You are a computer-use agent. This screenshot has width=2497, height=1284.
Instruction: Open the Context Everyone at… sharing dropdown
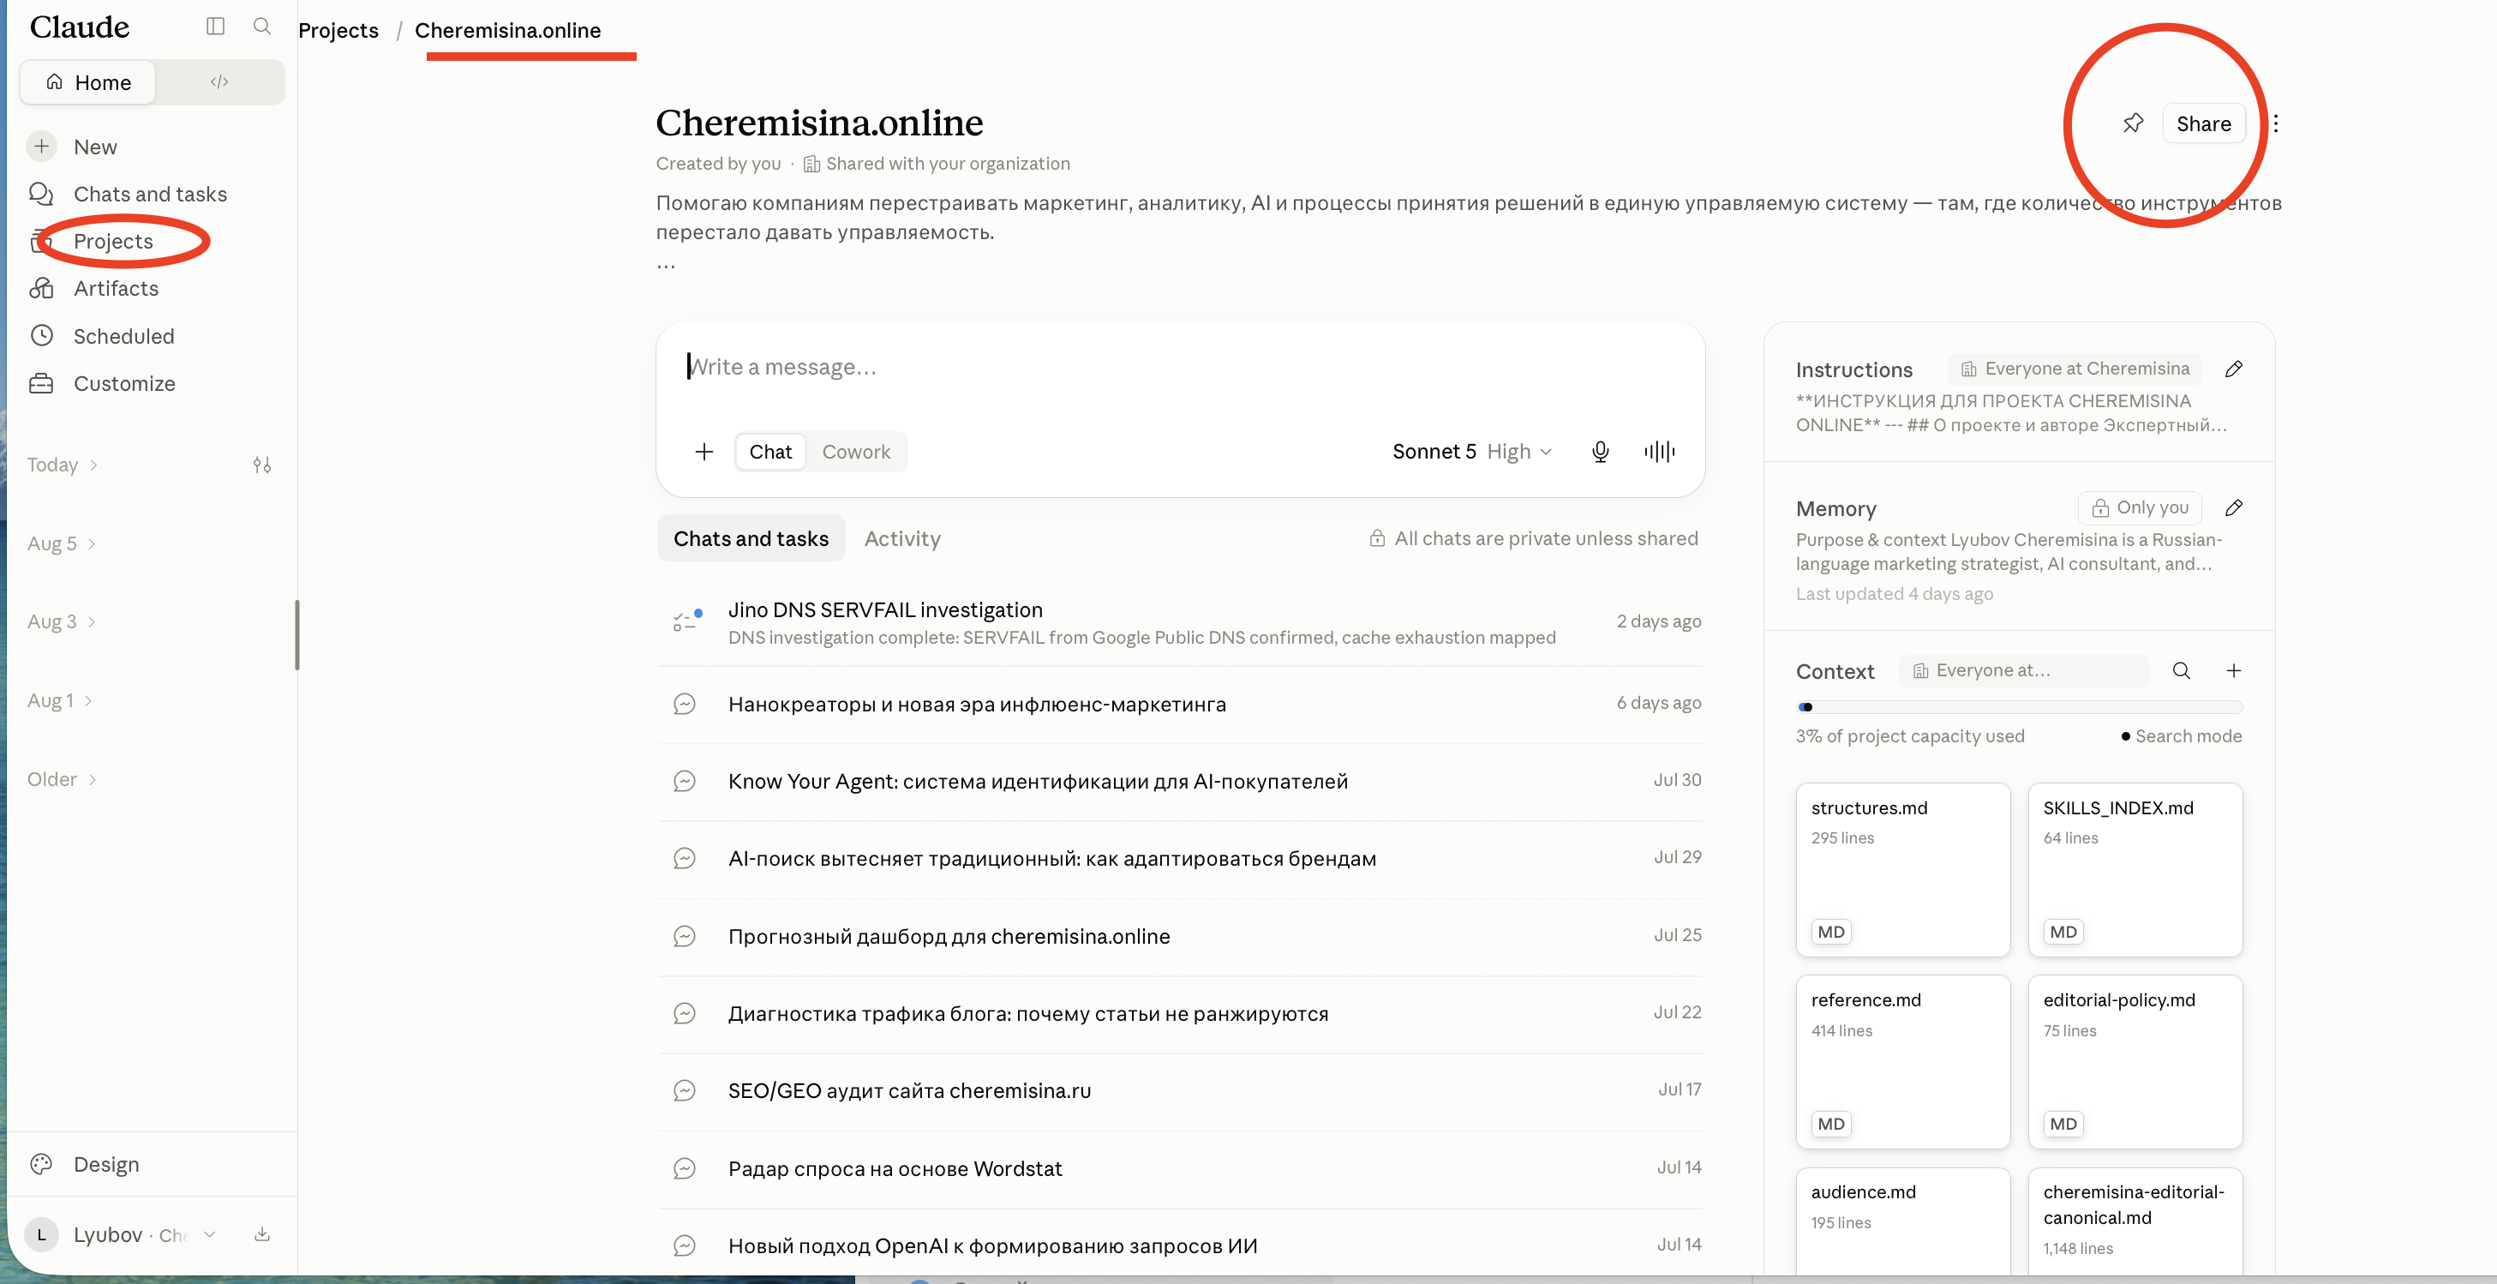[x=2024, y=671]
